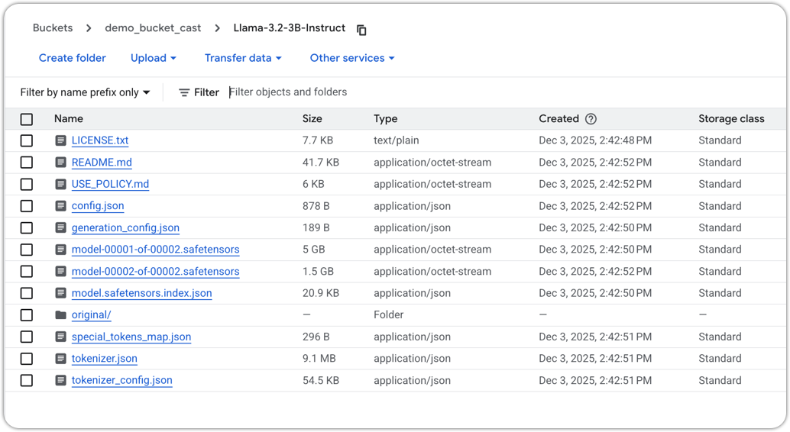Expand the Transfer data dropdown
This screenshot has height=432, width=790.
tap(243, 58)
